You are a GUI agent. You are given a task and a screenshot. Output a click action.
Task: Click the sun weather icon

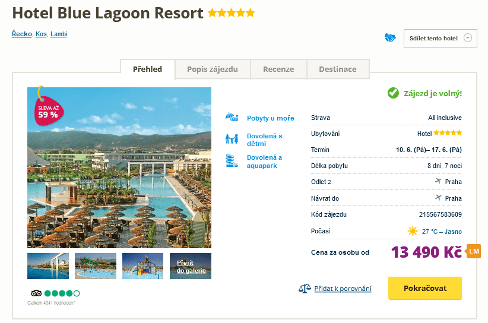tap(413, 231)
